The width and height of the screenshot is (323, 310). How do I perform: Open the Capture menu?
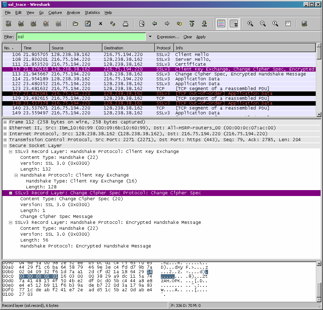55,13
